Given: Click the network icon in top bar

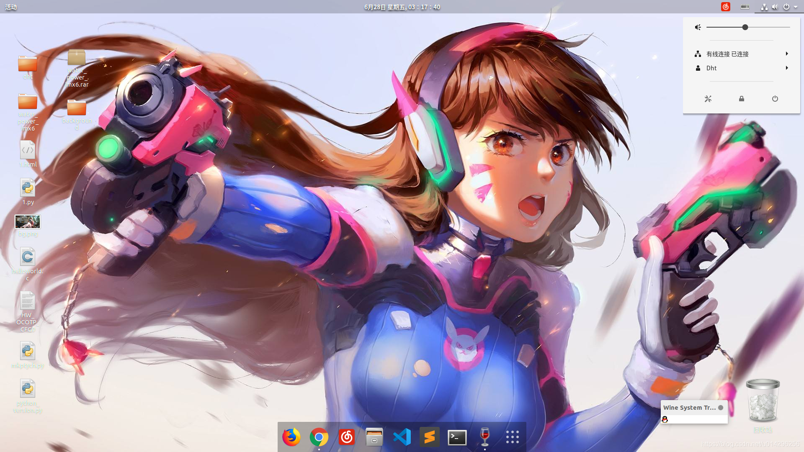Looking at the screenshot, I should click(764, 7).
